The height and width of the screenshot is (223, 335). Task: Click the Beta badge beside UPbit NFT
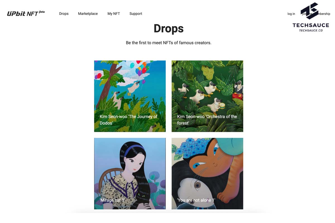pos(42,12)
